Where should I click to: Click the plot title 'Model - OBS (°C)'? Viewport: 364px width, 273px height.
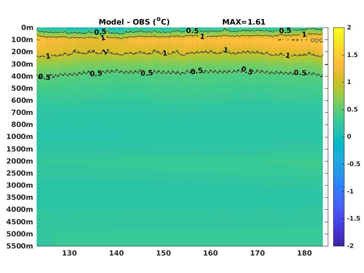tap(134, 22)
